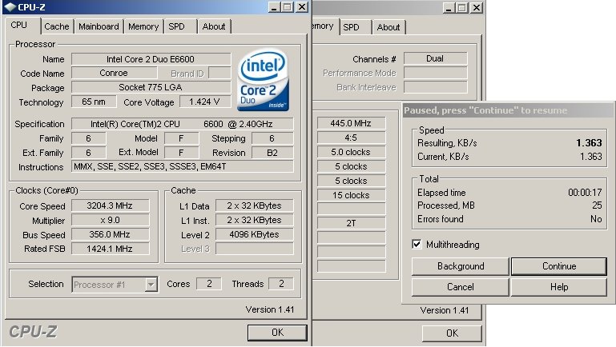
Task: Click the L1 Inst. value '2 x 32 KBytes'
Action: click(254, 220)
